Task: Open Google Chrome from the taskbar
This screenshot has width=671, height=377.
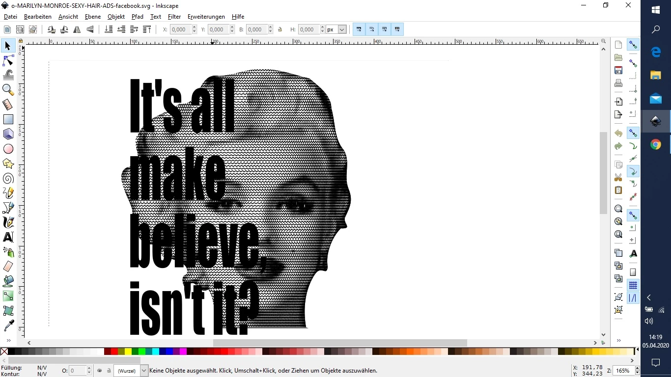Action: (x=656, y=144)
